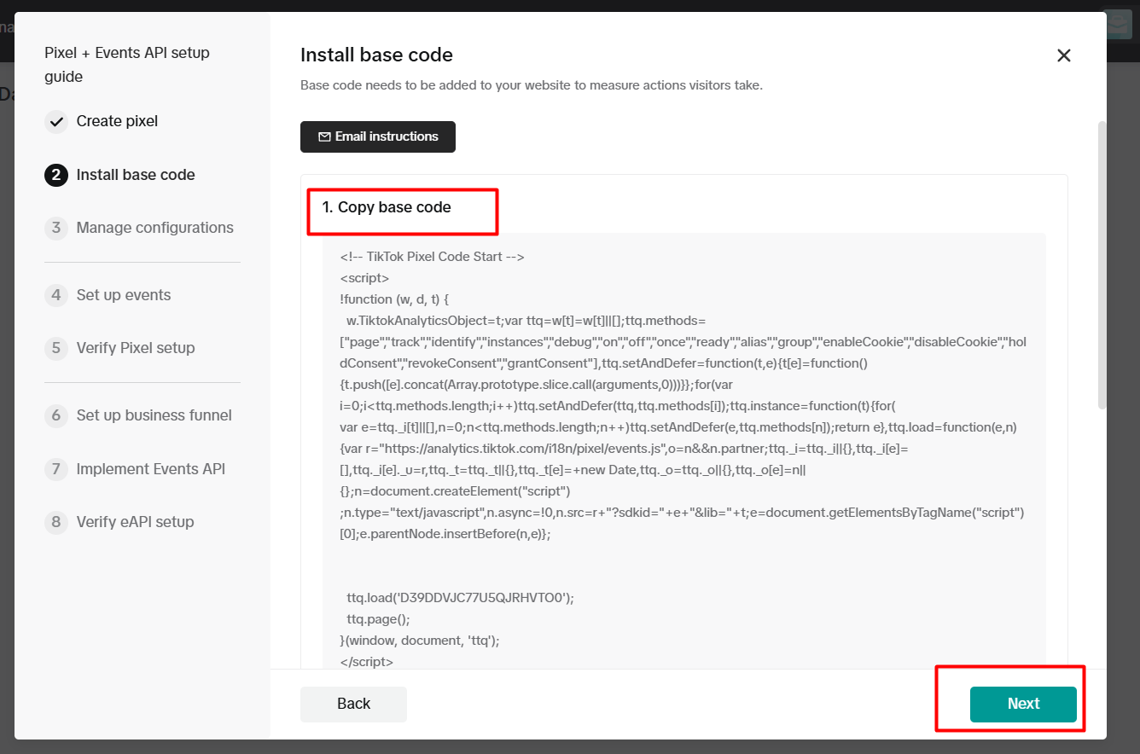The image size is (1140, 754).
Task: Click the step 3 number circle
Action: (56, 228)
